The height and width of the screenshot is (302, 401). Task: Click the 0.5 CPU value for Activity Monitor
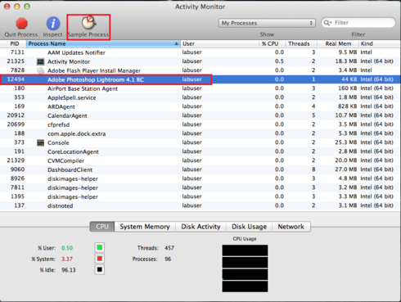279,61
